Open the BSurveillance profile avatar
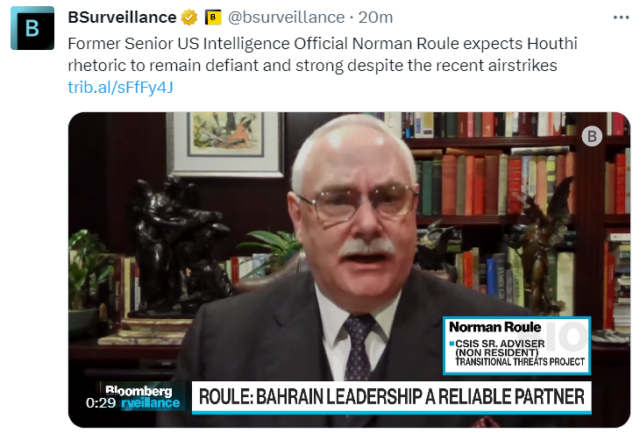640x433 pixels. pyautogui.click(x=32, y=28)
